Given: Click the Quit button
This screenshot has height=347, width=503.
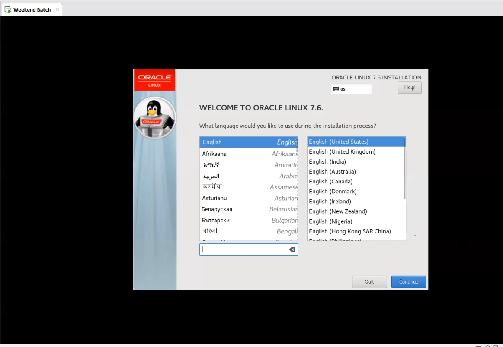Looking at the screenshot, I should pos(369,282).
